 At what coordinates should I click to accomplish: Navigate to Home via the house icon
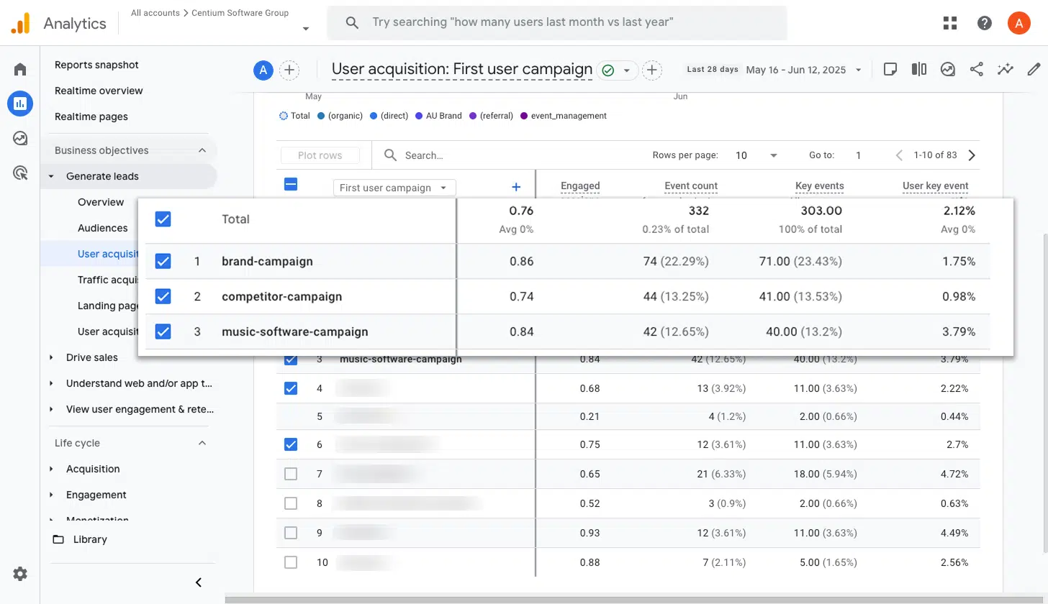click(19, 68)
